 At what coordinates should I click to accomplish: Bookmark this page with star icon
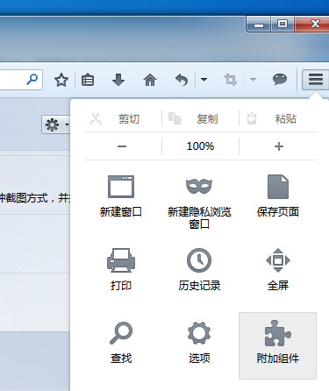pos(61,80)
